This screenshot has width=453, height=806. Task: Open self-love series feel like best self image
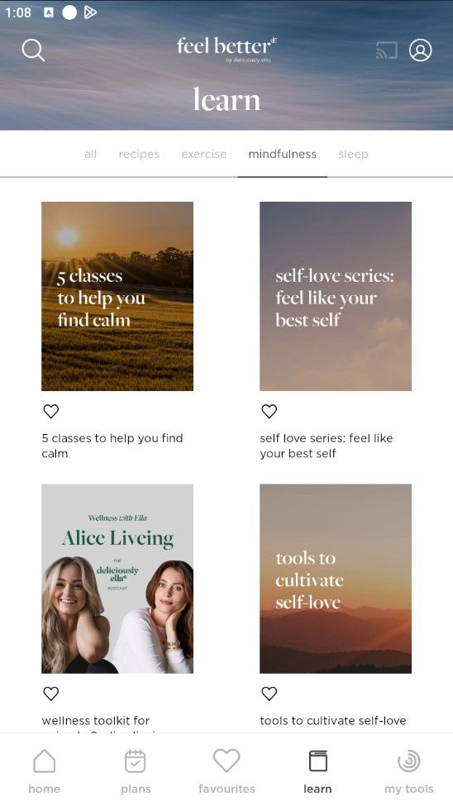(336, 296)
